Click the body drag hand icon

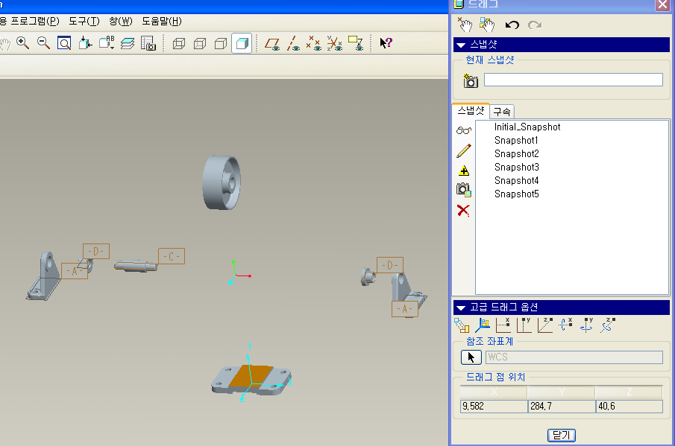(x=488, y=25)
